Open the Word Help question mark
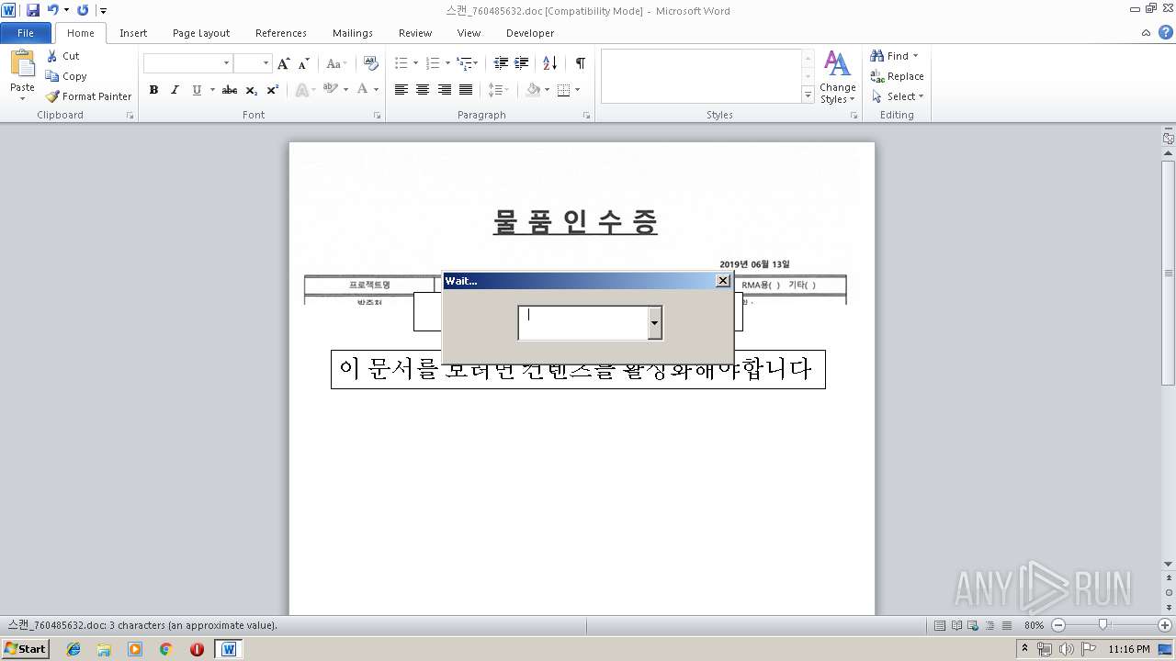 (x=1164, y=32)
